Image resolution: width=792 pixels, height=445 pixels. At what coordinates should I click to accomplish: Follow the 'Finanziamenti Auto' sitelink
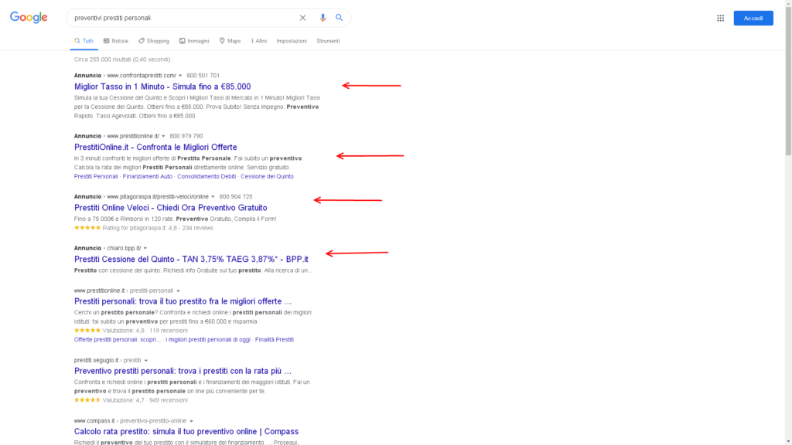tap(148, 177)
